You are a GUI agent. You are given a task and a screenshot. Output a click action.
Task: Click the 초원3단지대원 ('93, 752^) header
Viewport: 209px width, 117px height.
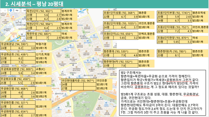(x=174, y=27)
